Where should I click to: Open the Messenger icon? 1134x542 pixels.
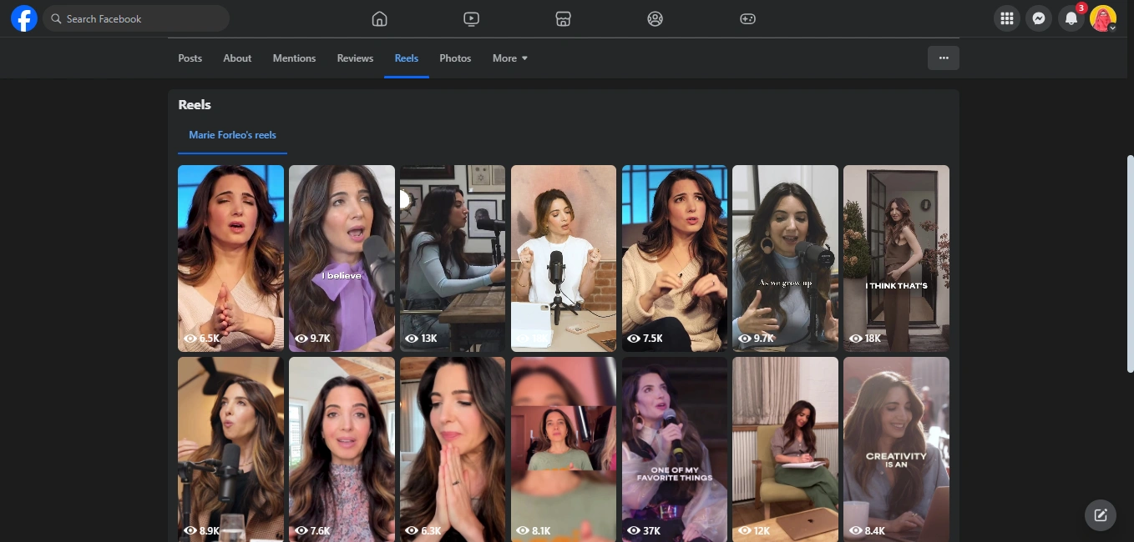point(1039,18)
